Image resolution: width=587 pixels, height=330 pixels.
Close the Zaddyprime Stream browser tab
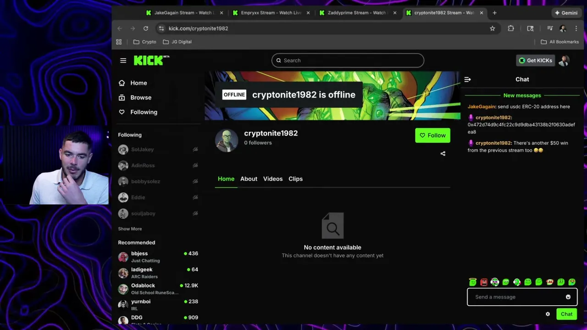coord(395,13)
